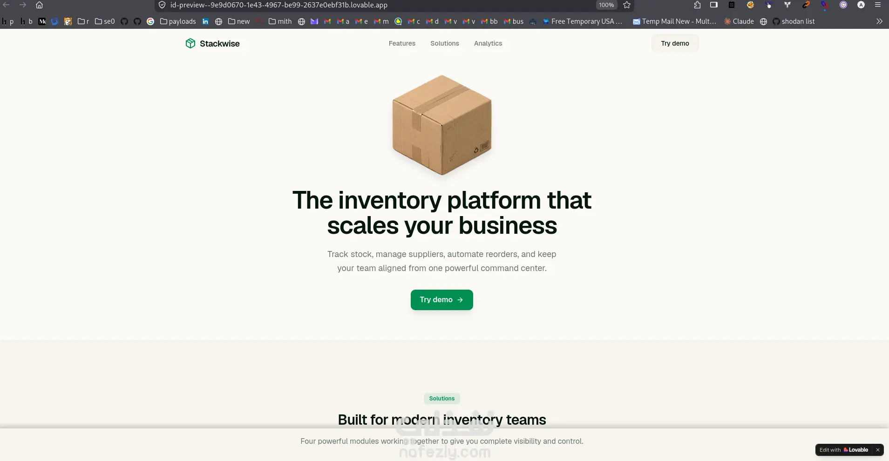Screen dimensions: 889x461
Task: Open the Gmail 'm' bookmark
Action: [x=381, y=21]
